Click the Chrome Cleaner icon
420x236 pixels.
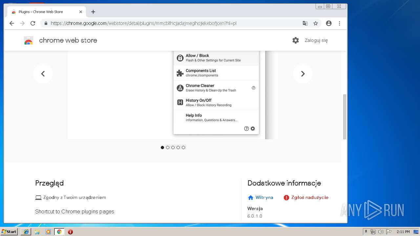[180, 88]
